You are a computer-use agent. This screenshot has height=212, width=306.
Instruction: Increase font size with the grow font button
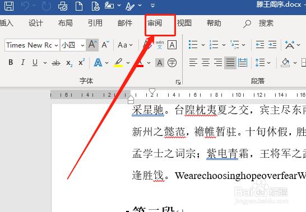[x=92, y=45]
